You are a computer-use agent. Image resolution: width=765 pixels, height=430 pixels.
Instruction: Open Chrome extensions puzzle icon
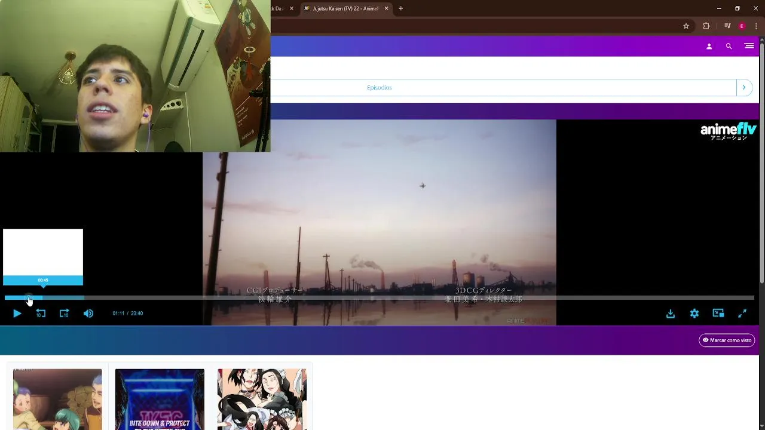tap(706, 26)
